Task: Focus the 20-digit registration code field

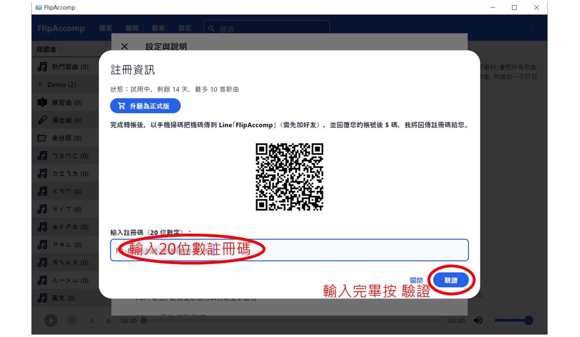Action: click(289, 250)
